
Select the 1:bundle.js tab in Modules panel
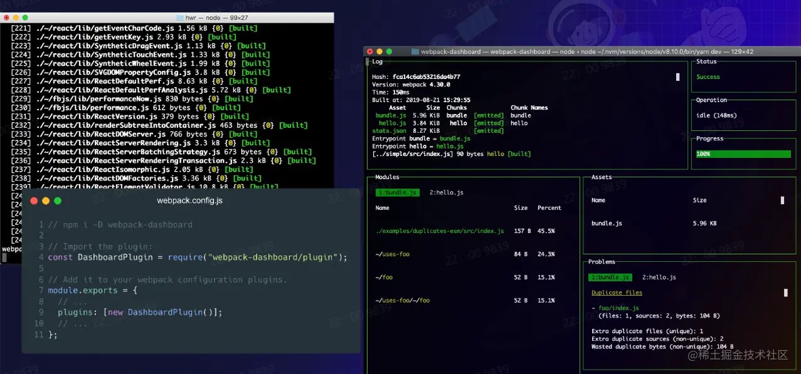tap(397, 192)
